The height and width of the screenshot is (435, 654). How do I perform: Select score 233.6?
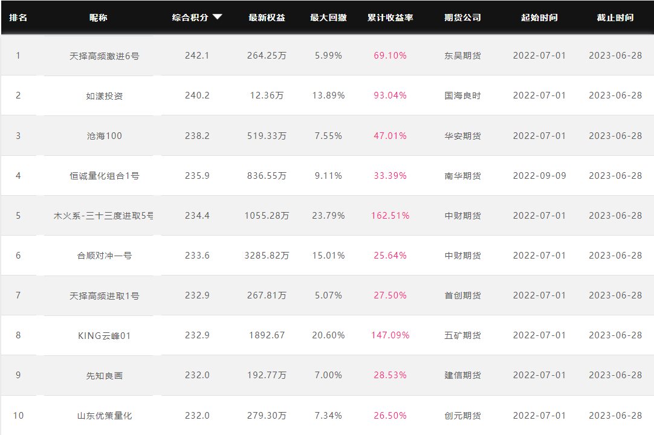pyautogui.click(x=197, y=255)
